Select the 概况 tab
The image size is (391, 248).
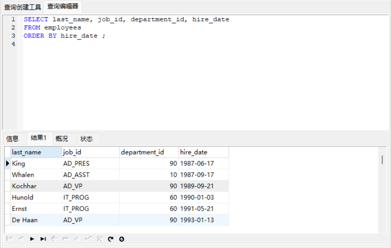click(62, 139)
